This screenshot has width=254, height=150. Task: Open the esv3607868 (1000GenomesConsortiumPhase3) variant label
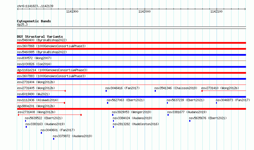click(51, 46)
